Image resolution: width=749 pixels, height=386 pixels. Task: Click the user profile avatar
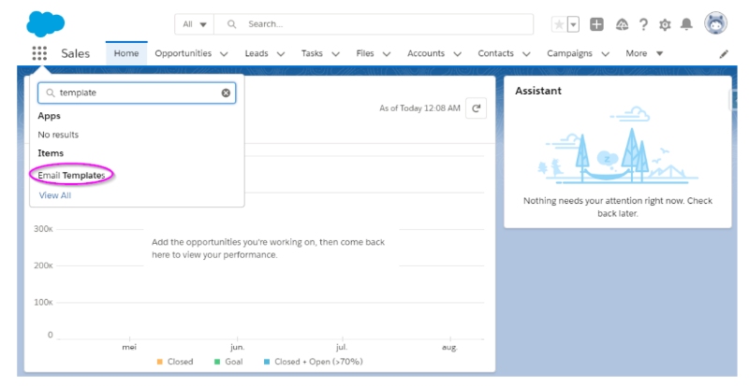tap(716, 23)
